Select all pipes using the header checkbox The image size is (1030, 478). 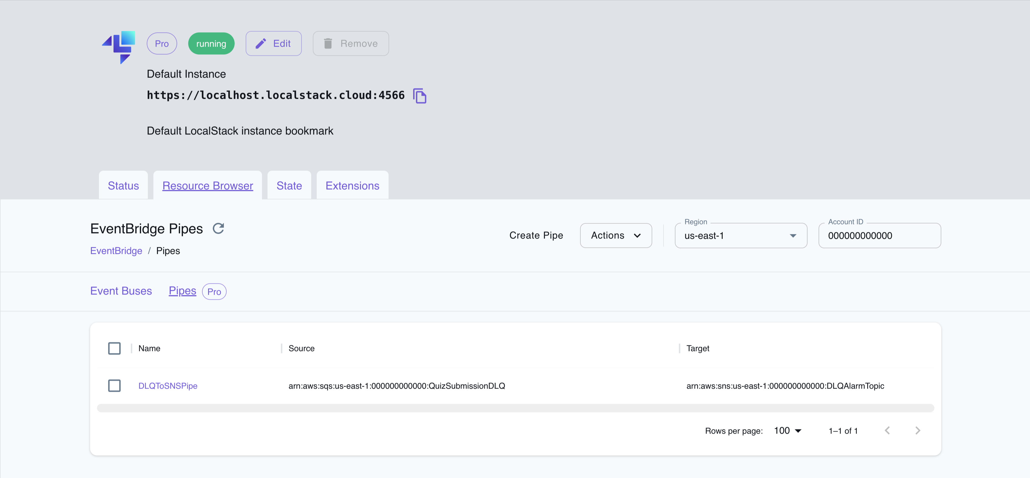coord(114,348)
